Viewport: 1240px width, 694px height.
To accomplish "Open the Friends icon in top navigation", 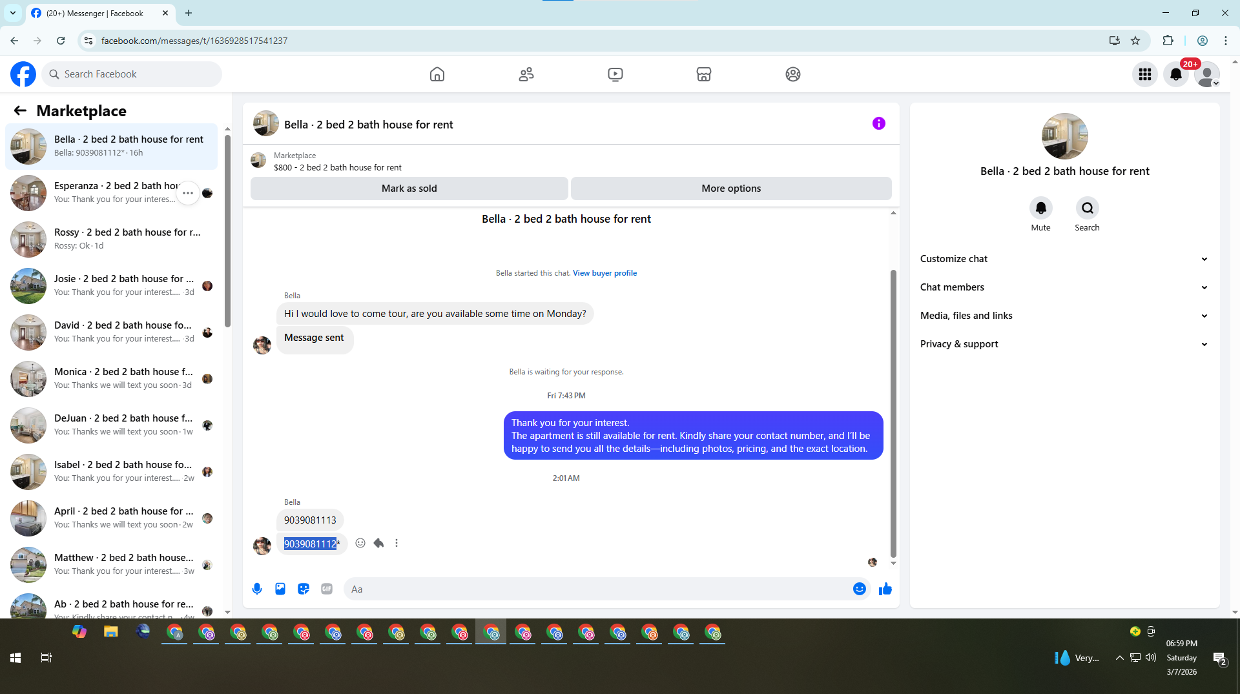I will click(526, 74).
